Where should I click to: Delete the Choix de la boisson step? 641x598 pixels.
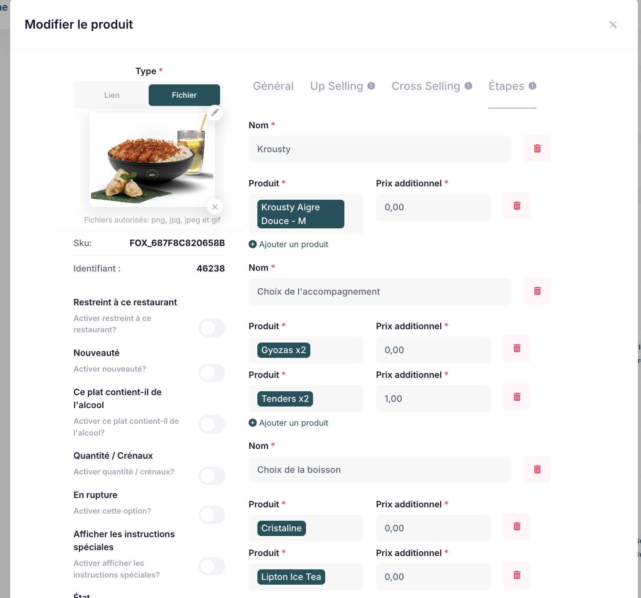pyautogui.click(x=537, y=470)
